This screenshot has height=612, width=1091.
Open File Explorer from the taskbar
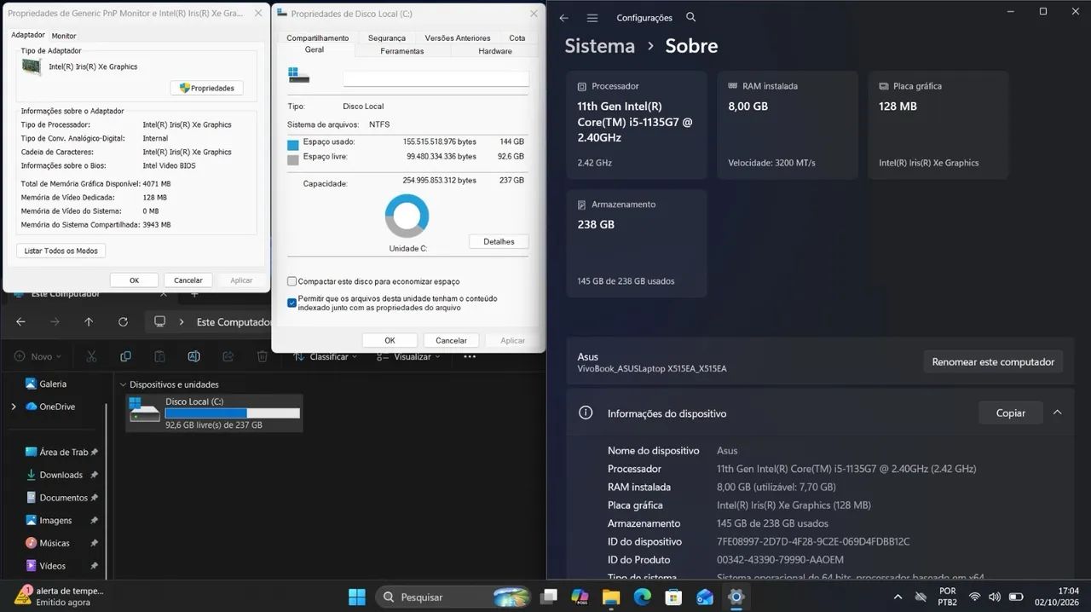(611, 597)
